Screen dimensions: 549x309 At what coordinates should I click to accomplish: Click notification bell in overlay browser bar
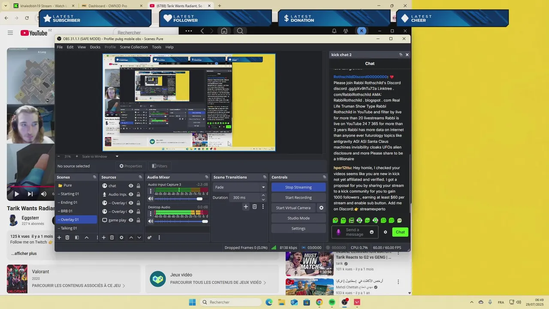[x=334, y=31]
